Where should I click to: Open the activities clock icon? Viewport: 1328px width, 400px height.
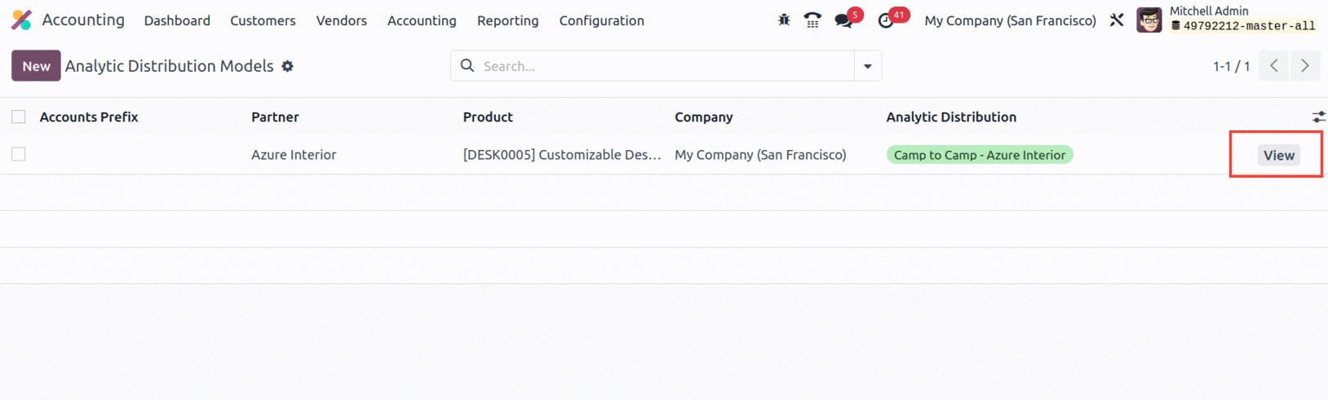pos(886,20)
